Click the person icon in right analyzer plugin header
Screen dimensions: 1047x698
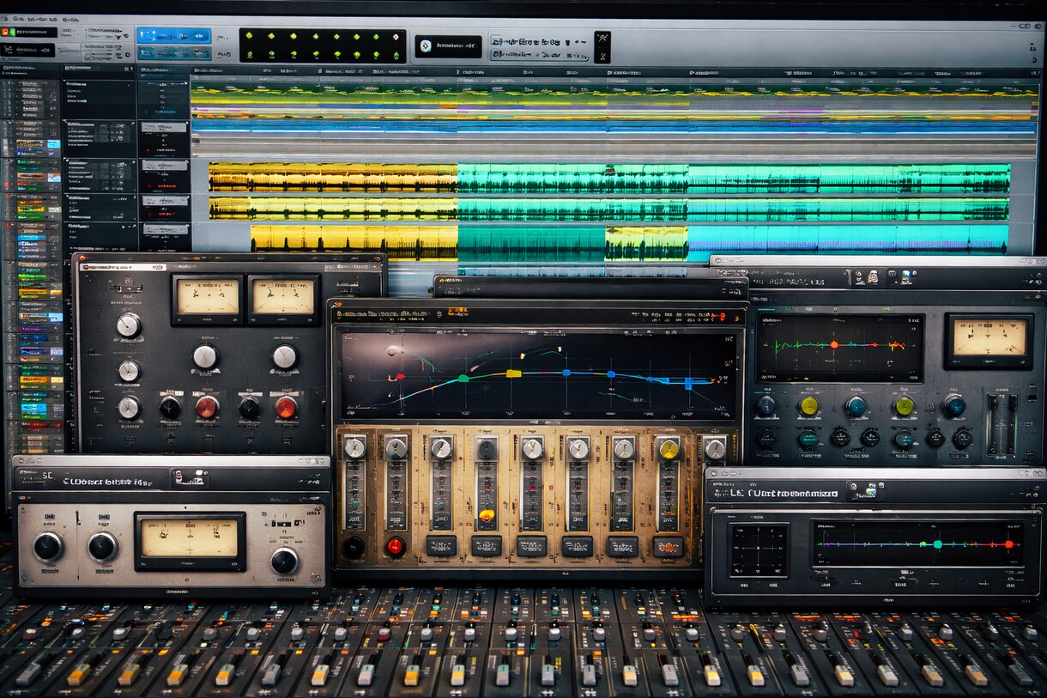click(873, 276)
